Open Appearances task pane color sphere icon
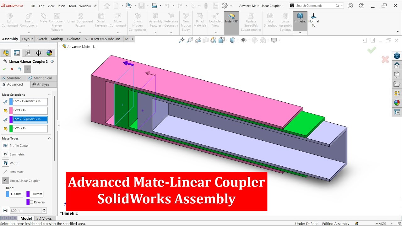 (x=397, y=103)
